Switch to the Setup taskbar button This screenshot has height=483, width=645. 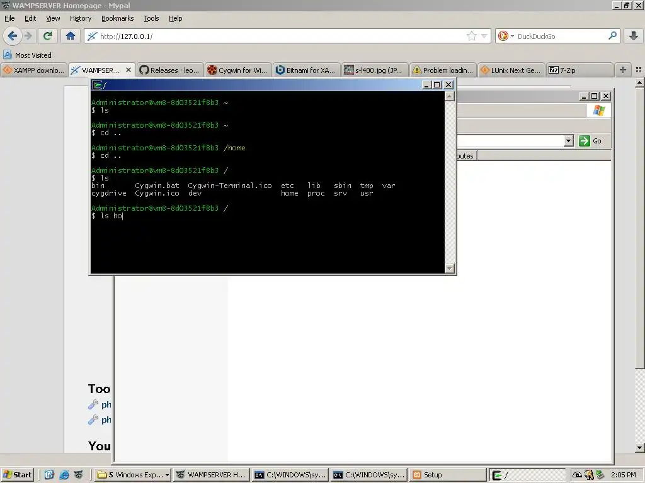tap(447, 475)
